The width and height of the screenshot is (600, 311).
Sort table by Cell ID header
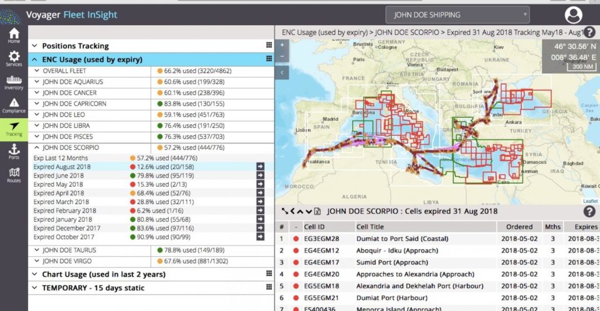click(x=314, y=227)
